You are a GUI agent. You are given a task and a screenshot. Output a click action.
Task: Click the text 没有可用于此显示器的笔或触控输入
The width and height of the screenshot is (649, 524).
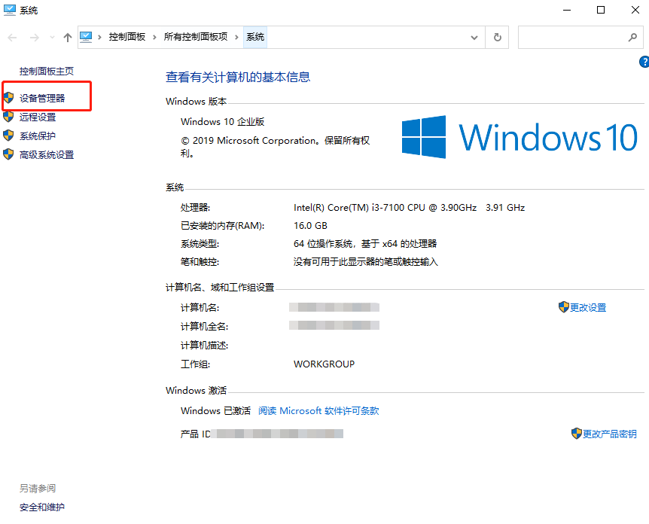[365, 262]
